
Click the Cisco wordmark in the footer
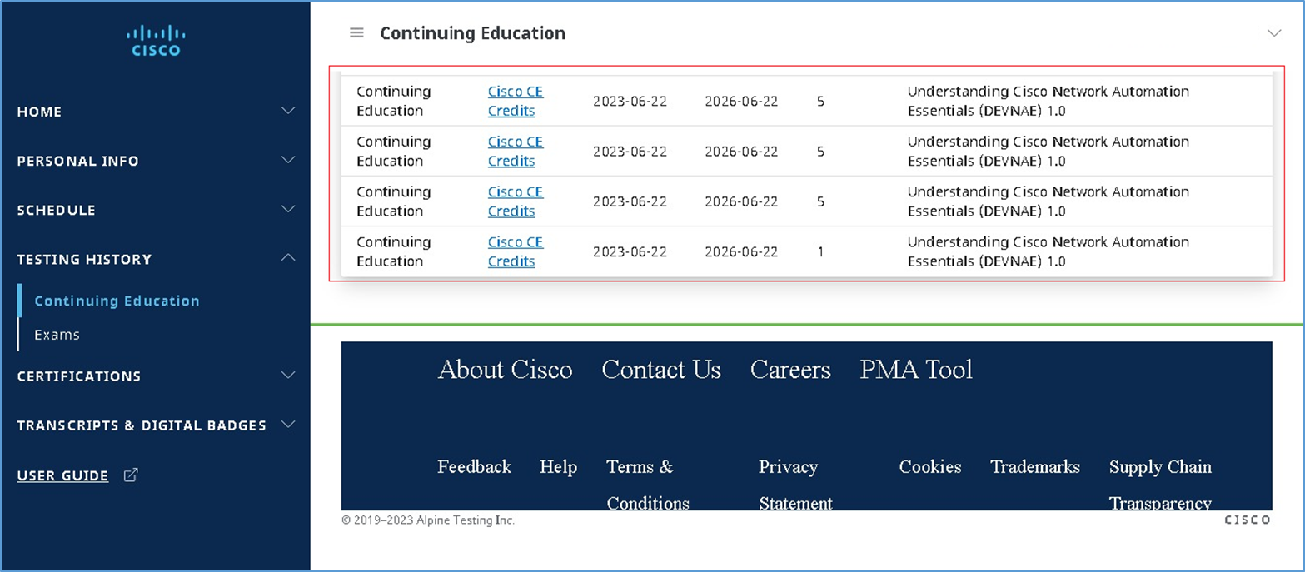[x=1247, y=520]
